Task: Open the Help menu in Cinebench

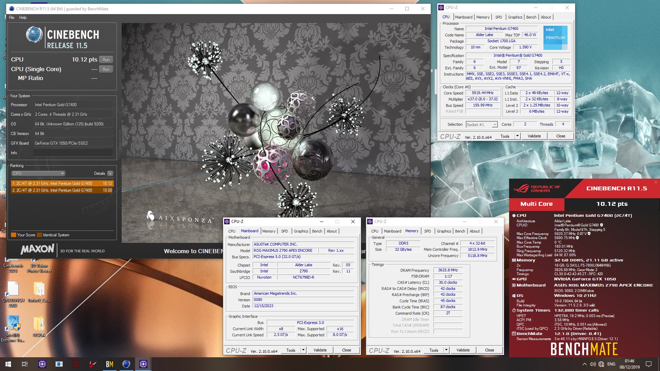Action: [23, 18]
